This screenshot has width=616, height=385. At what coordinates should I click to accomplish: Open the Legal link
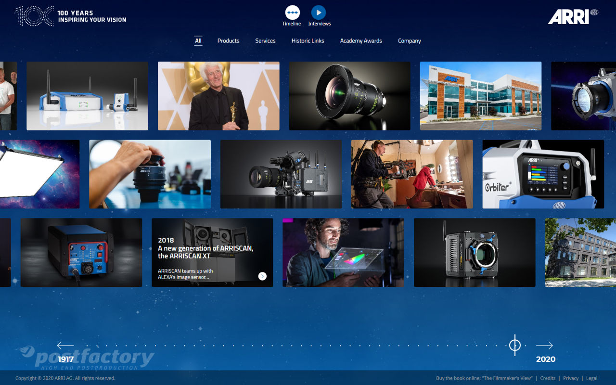pyautogui.click(x=591, y=378)
